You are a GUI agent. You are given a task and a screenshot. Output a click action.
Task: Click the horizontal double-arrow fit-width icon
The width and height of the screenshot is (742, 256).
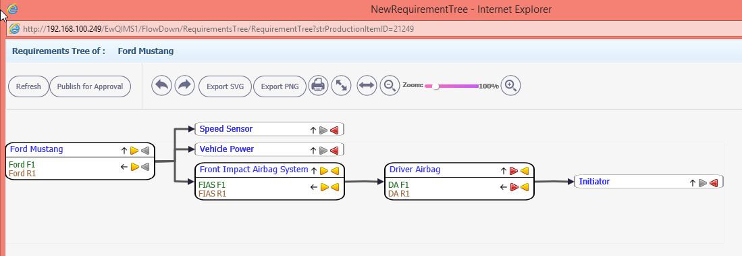point(367,86)
